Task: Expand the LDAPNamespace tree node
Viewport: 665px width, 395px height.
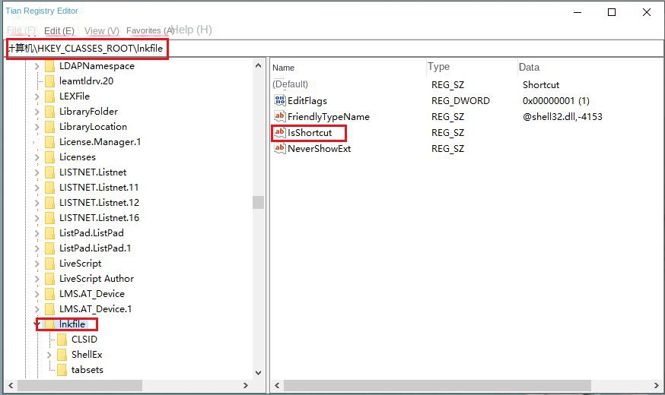Action: tap(37, 66)
